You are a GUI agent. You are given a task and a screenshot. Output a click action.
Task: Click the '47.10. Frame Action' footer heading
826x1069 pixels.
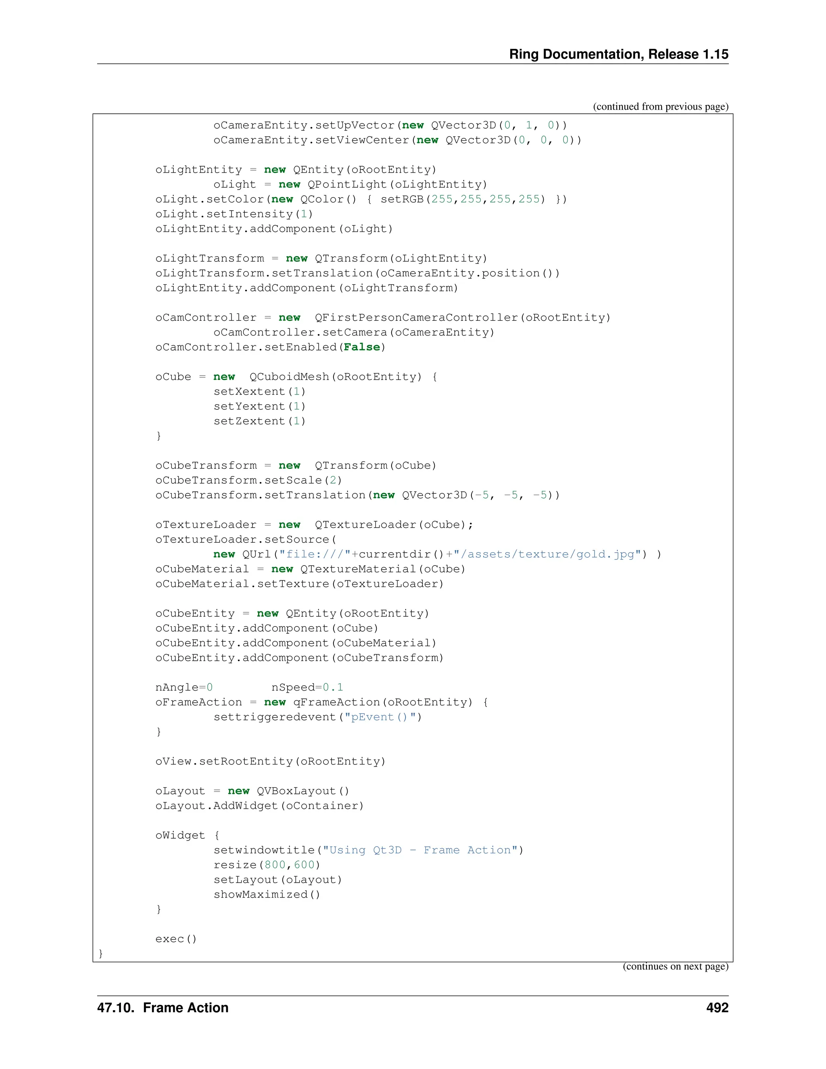(x=163, y=1007)
